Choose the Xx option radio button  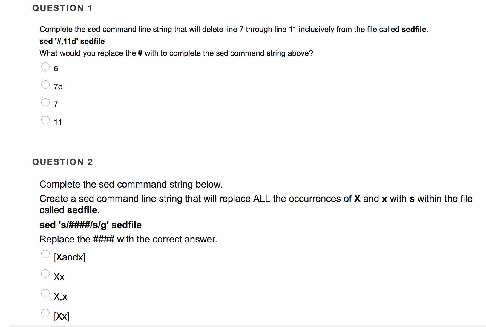click(45, 274)
